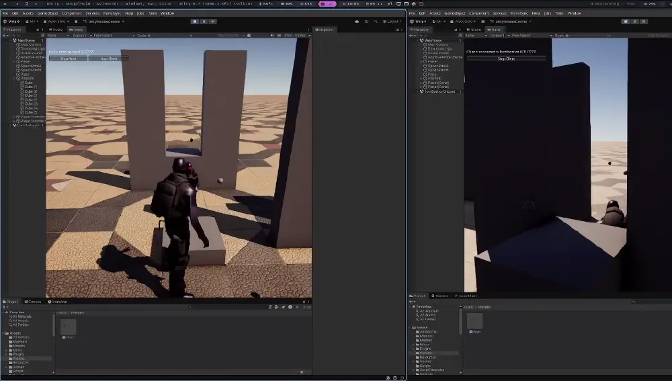Click the Stop Client button in right Game view
This screenshot has width=672, height=381.
click(x=507, y=58)
